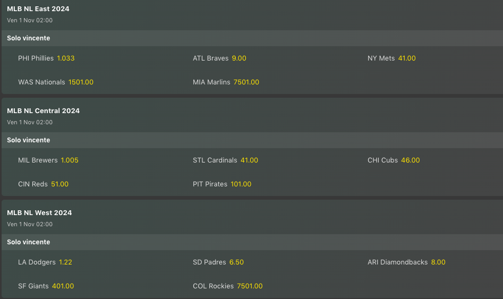Image resolution: width=503 pixels, height=299 pixels.
Task: Collapse the MLB NL East 2024 section
Action: click(x=38, y=9)
